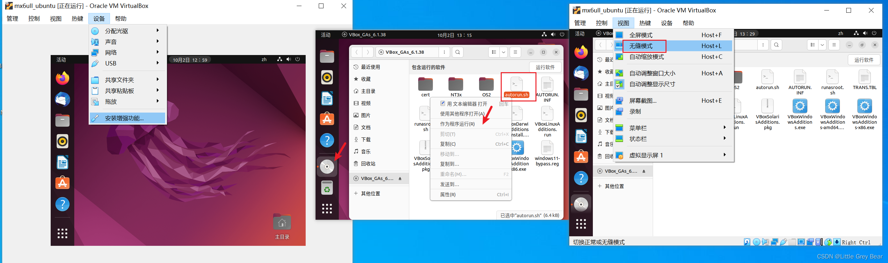Screen dimensions: 888x263
Task: Expand 共享文件夹 submenu in 设备 menu
Action: pos(127,80)
